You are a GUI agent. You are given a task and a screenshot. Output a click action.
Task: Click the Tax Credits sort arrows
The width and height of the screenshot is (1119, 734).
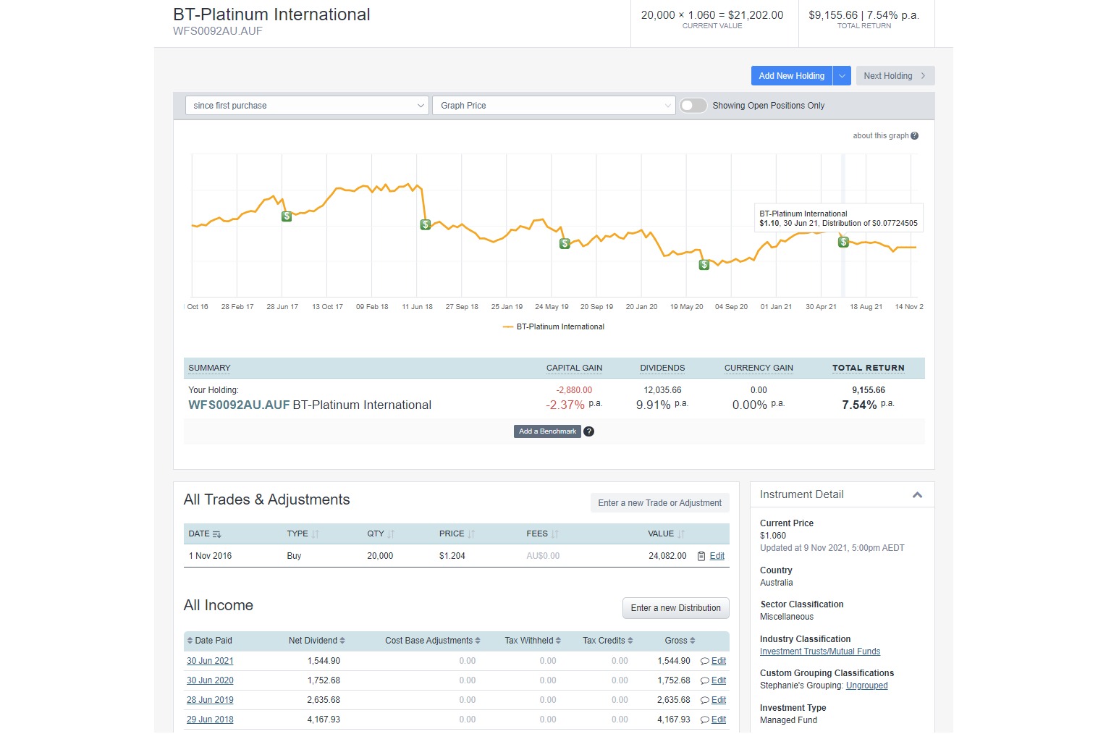[x=630, y=641]
